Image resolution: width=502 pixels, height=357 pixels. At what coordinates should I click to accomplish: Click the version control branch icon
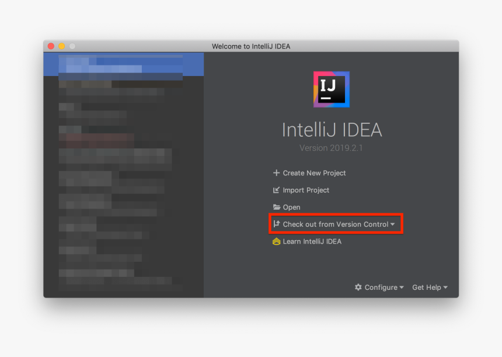(x=277, y=224)
